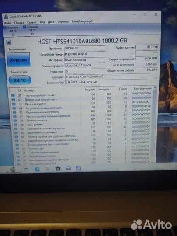Click status orb for attribute 0C
The height and width of the screenshot is (236, 177).
16,133
